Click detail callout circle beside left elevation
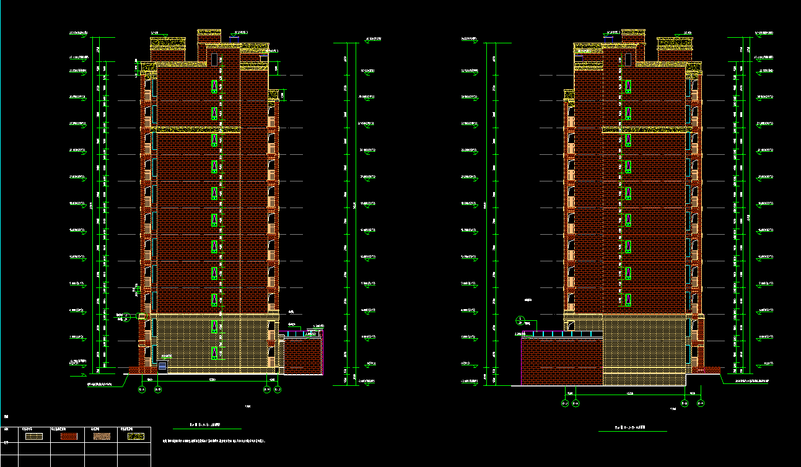The image size is (801, 467). click(126, 316)
